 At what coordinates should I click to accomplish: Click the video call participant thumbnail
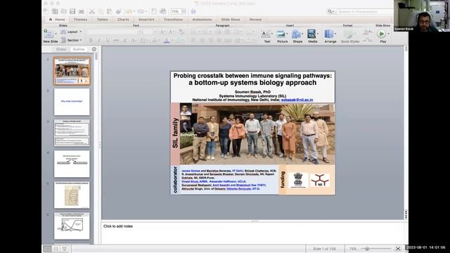pos(422,15)
